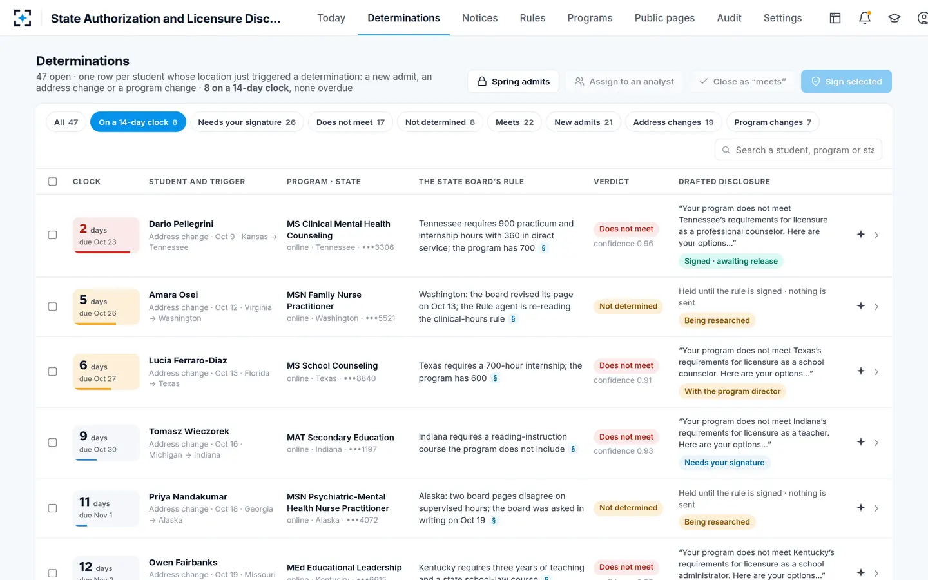Click the sparkle icon in Lucia Ferraro-Diaz's row
Screen dimensions: 928x580
tap(861, 371)
